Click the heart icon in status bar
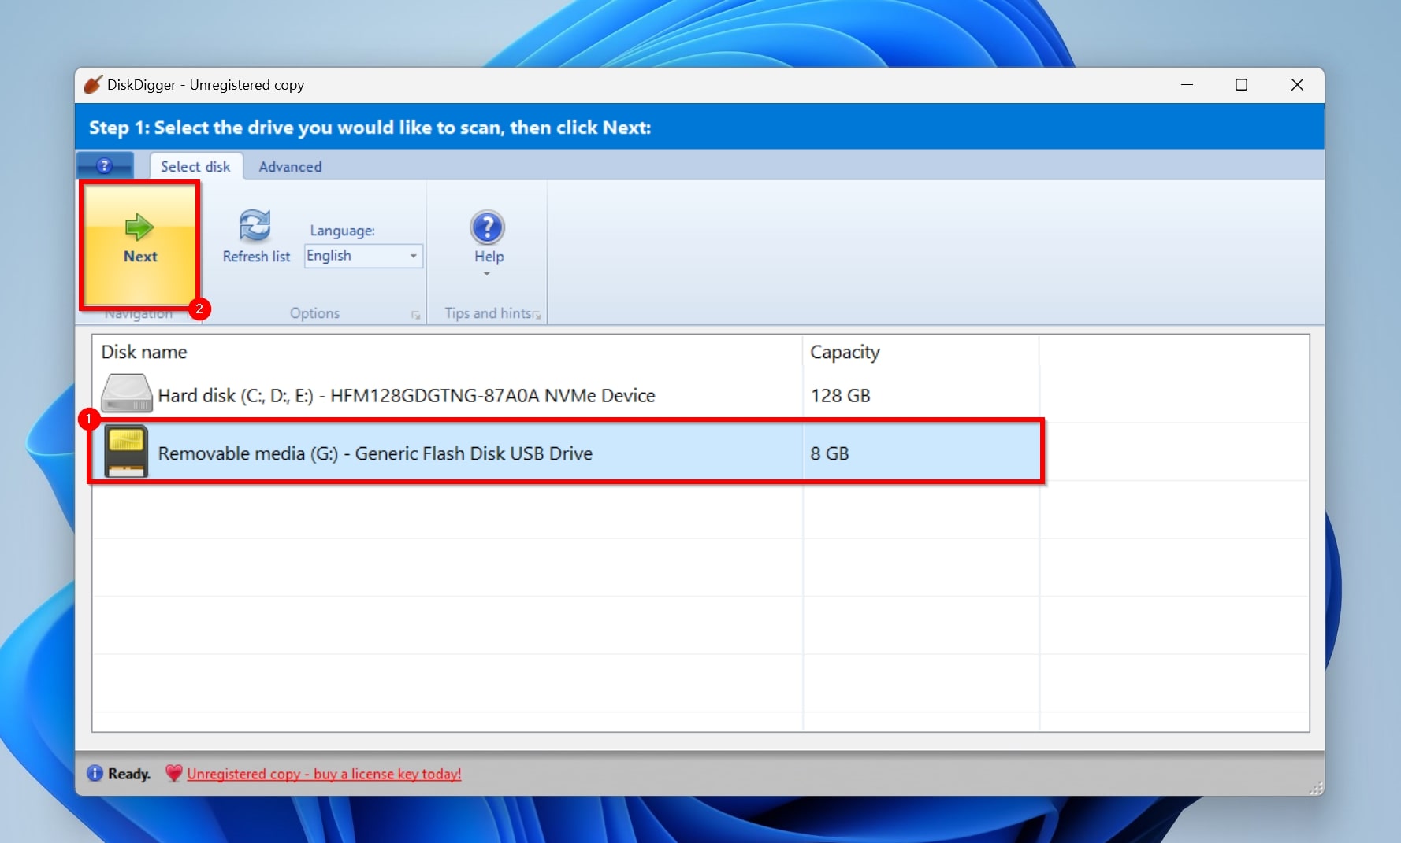The height and width of the screenshot is (843, 1401). point(173,774)
